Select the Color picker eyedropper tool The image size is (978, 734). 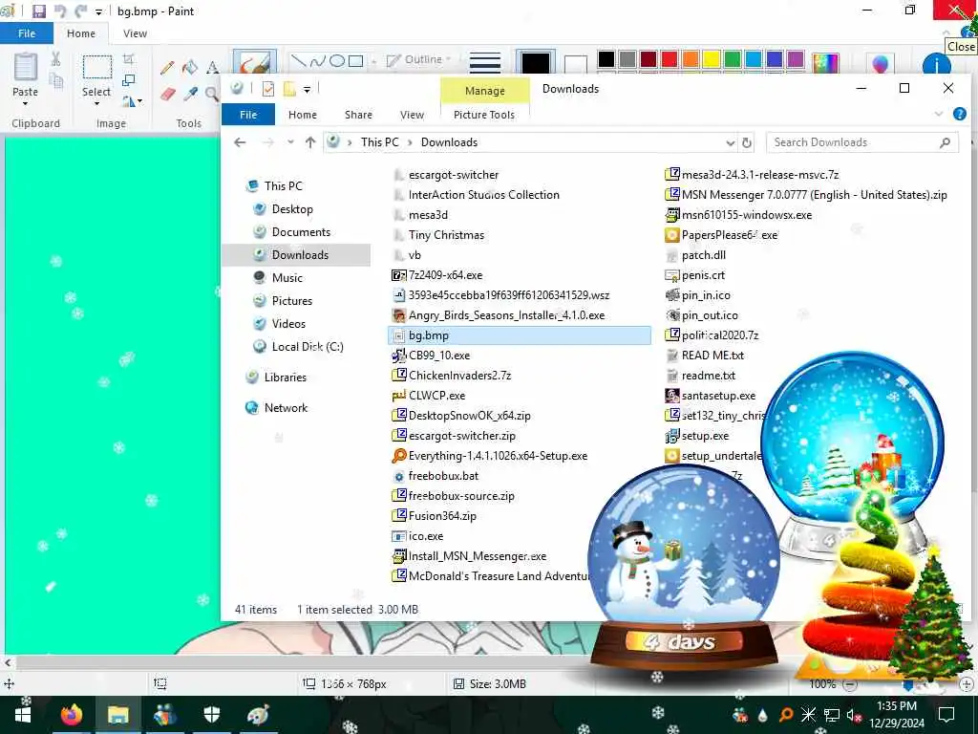click(x=190, y=95)
